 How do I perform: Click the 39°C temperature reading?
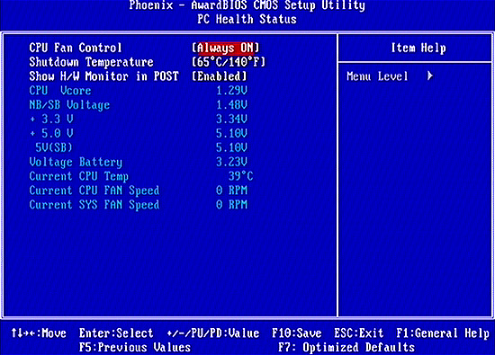(241, 176)
